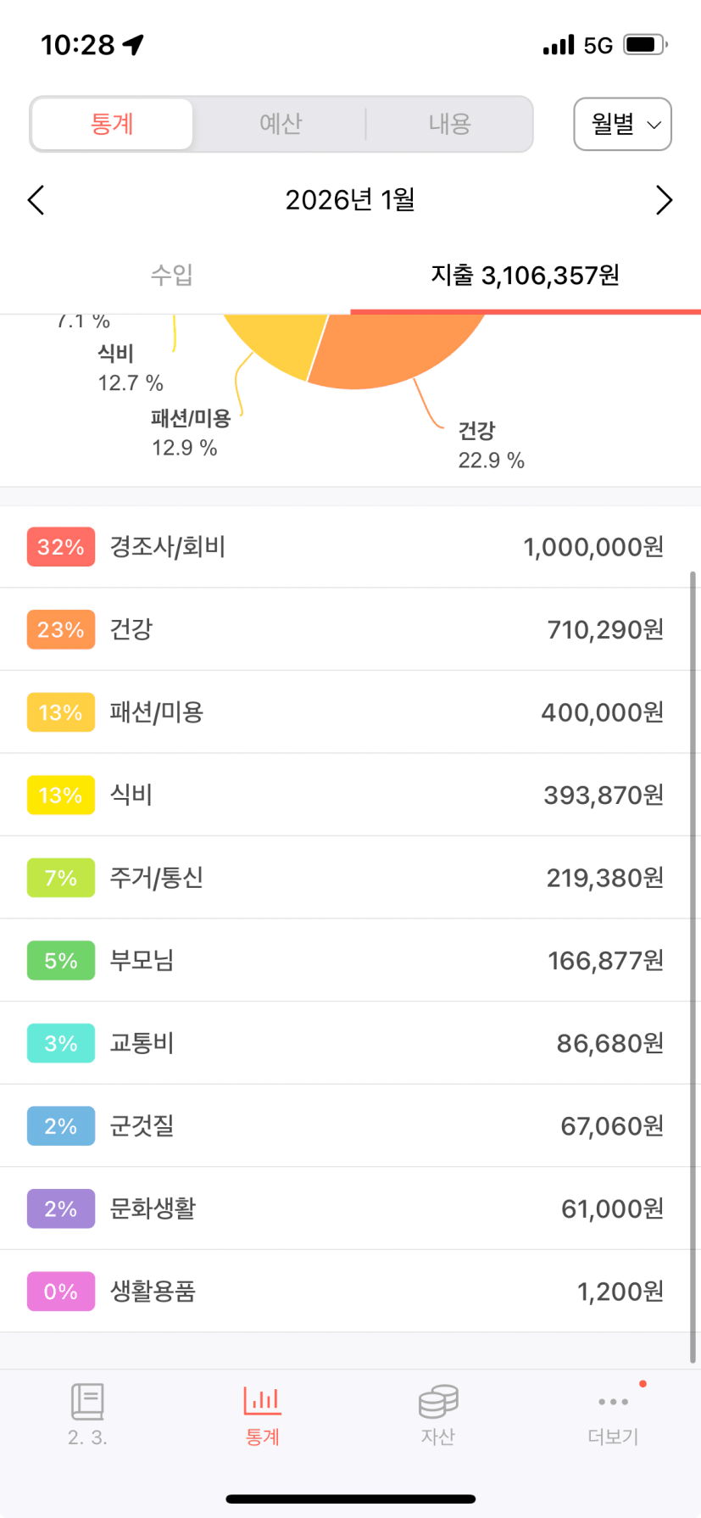Image resolution: width=701 pixels, height=1518 pixels.
Task: Click the green 5% swatch for 부모님
Action: pos(61,960)
